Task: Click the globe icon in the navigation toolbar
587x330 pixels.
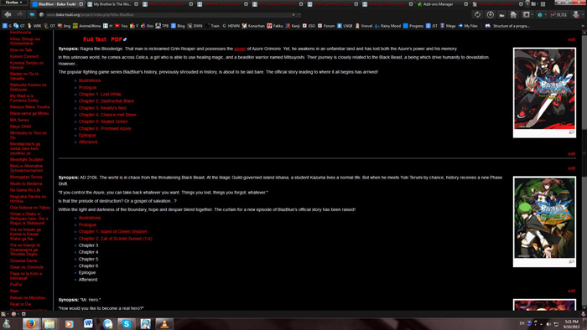Action: pos(540,15)
